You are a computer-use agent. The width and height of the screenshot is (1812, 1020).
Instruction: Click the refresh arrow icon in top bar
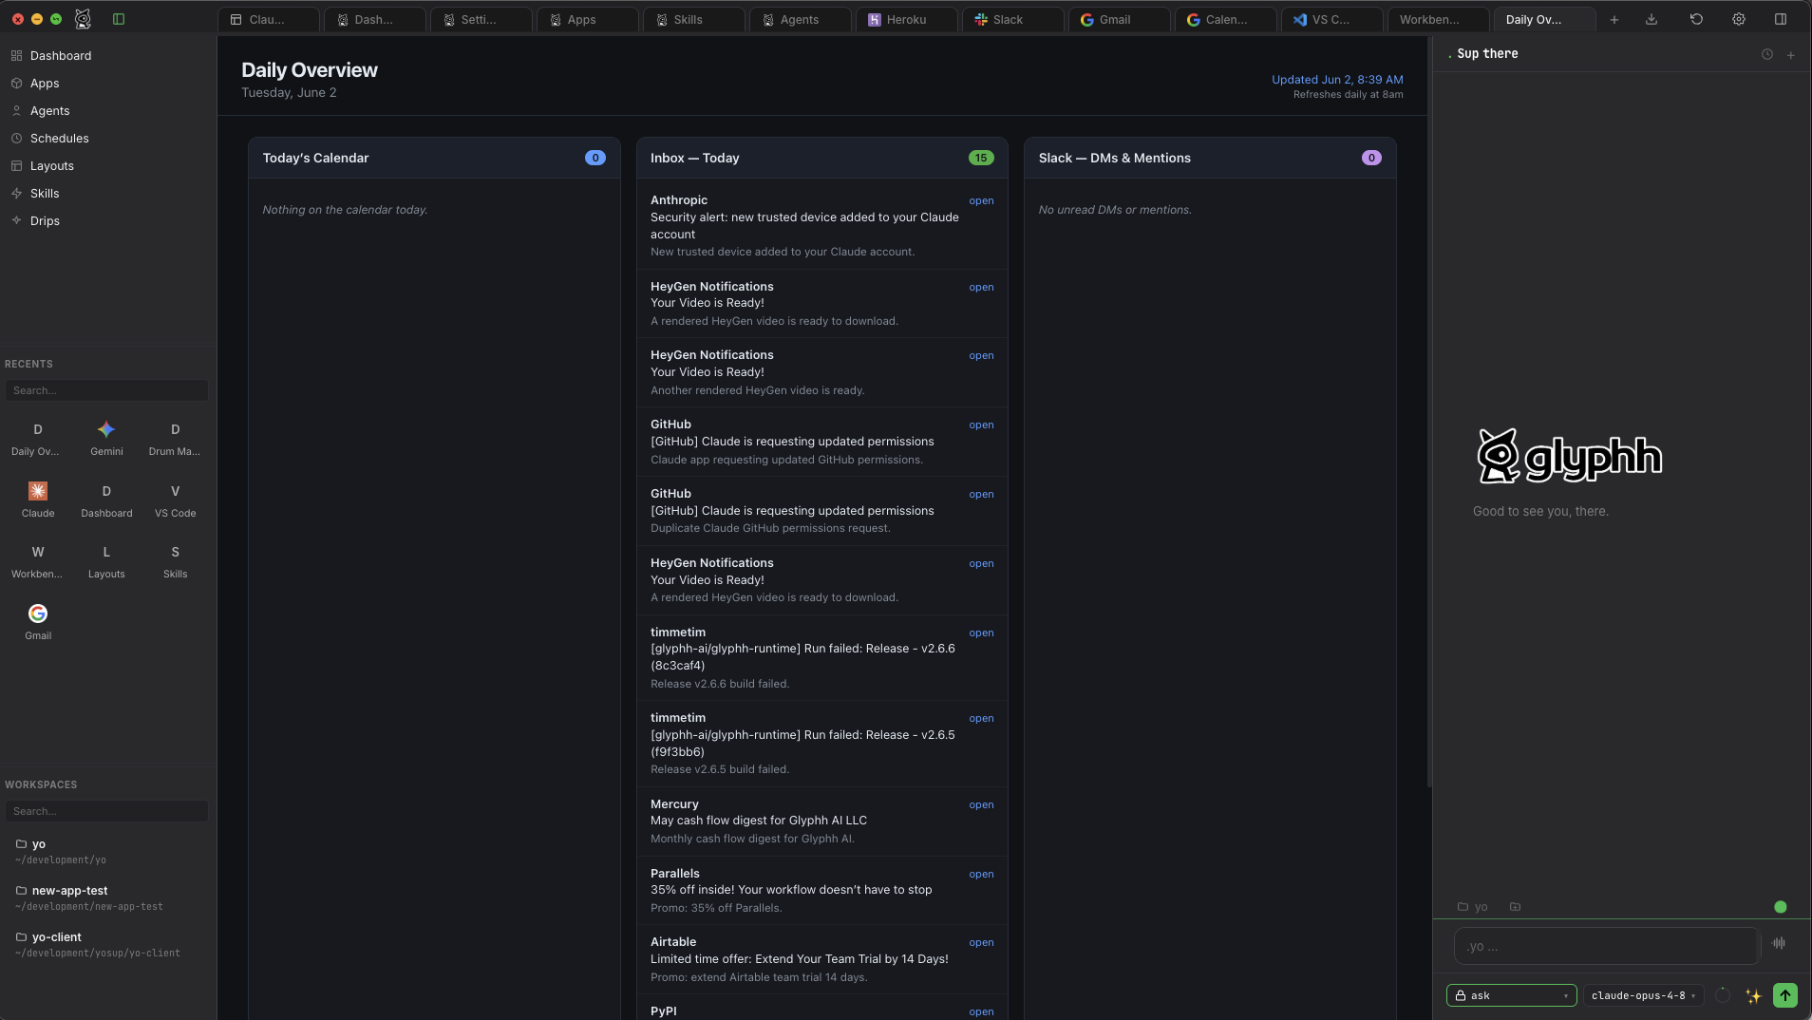(x=1696, y=19)
